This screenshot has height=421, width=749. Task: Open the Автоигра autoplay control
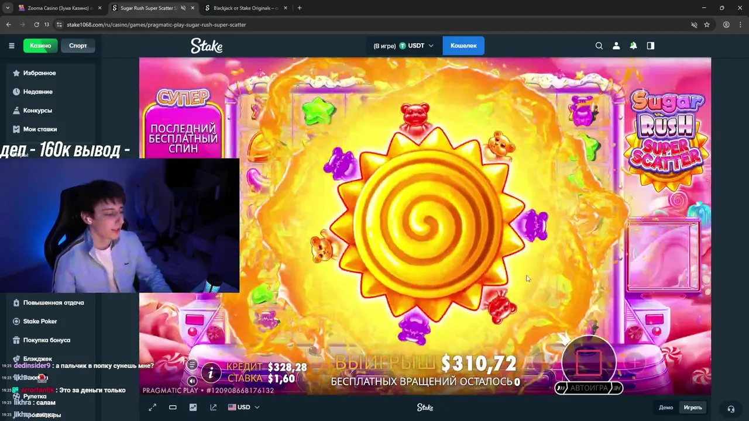tap(589, 388)
